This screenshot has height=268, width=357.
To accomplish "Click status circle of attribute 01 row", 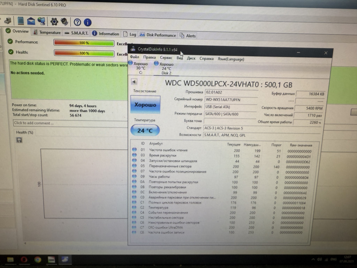I will click(134, 149).
